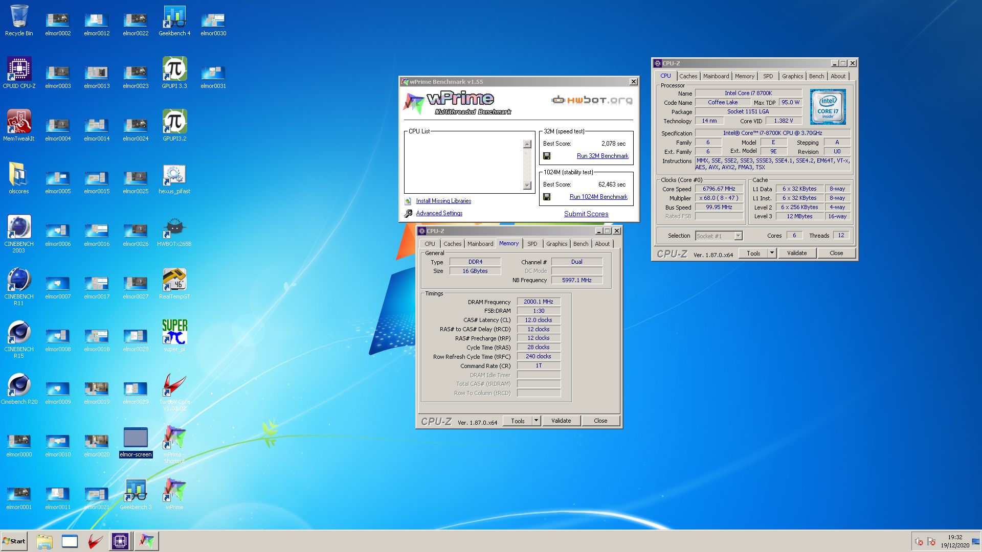
Task: Click Tools button in Memory CPU-Z window
Action: (518, 421)
